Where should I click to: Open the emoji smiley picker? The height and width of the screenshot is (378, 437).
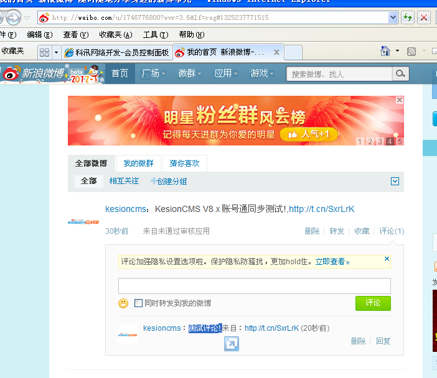click(123, 303)
